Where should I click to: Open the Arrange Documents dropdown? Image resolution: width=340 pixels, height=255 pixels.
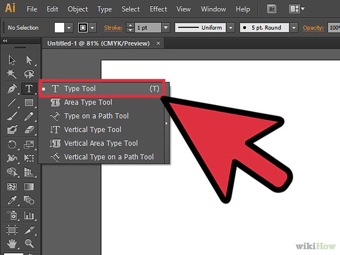tap(297, 9)
